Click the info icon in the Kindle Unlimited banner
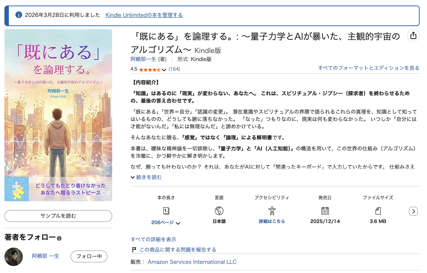This screenshot has width=427, height=273. tap(18, 15)
